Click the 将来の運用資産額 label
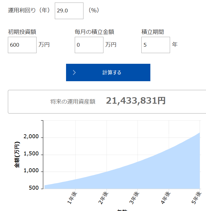The height and width of the screenshot is (211, 206). click(x=73, y=102)
